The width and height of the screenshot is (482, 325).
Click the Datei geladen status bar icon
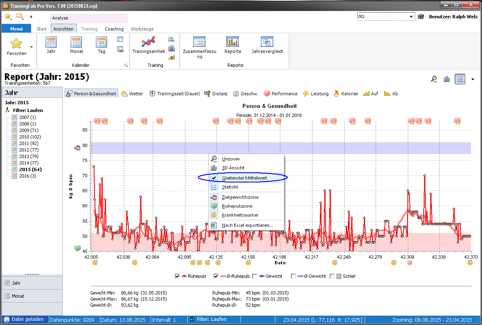coord(7,319)
